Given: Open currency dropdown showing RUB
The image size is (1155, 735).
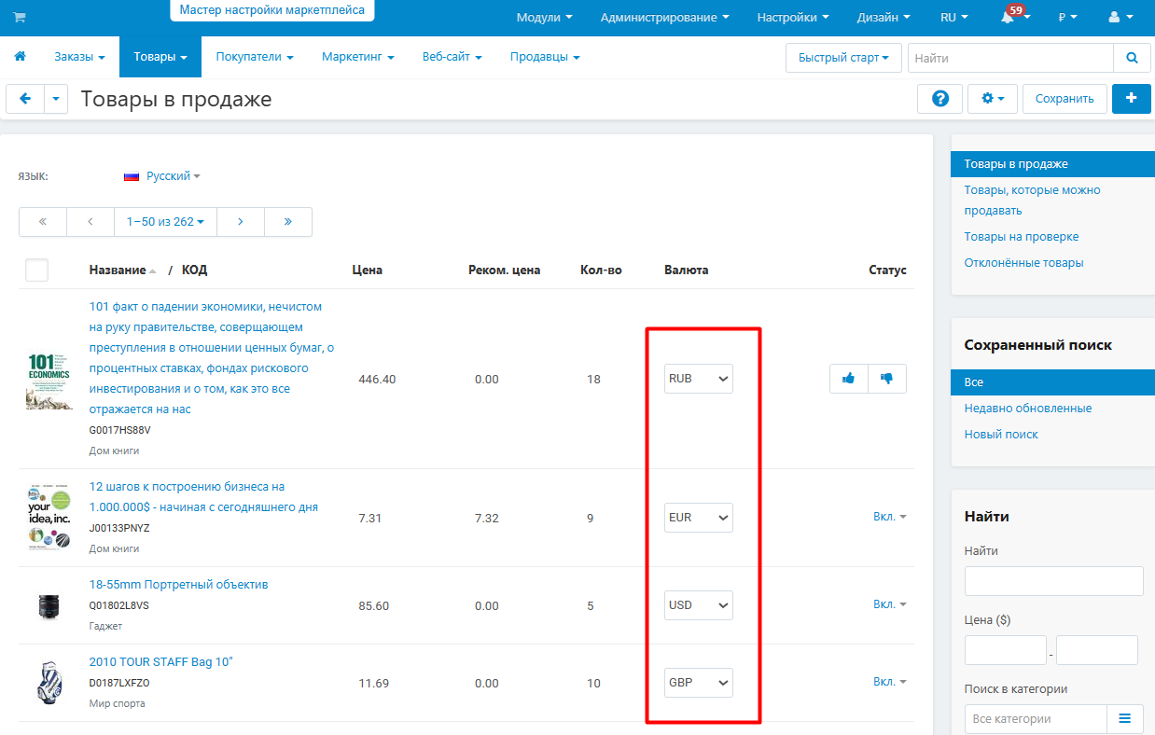Looking at the screenshot, I should (x=699, y=379).
